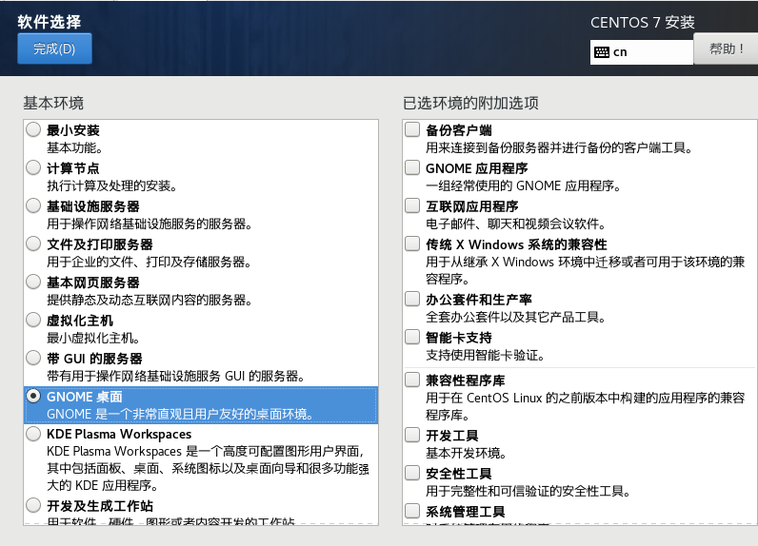Viewport: 758px width, 546px height.
Task: Open the 帮助! help button
Action: [726, 49]
